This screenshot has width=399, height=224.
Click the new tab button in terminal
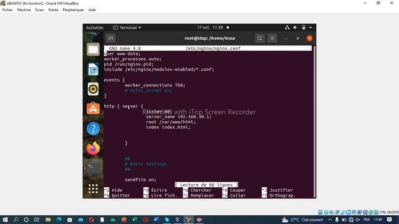click(x=111, y=39)
